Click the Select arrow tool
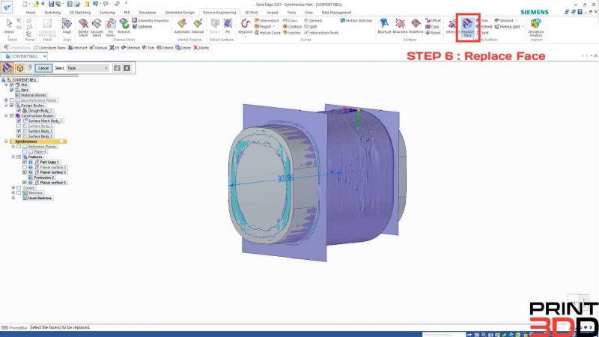 [9, 26]
